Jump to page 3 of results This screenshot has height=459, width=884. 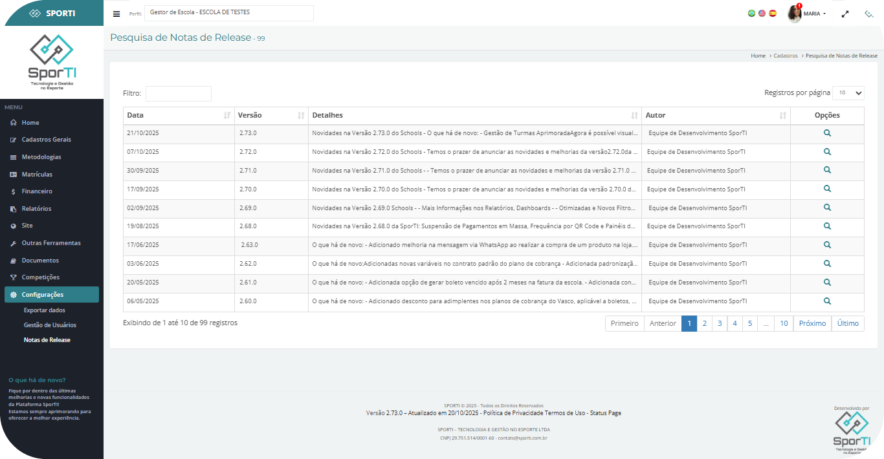click(x=719, y=323)
